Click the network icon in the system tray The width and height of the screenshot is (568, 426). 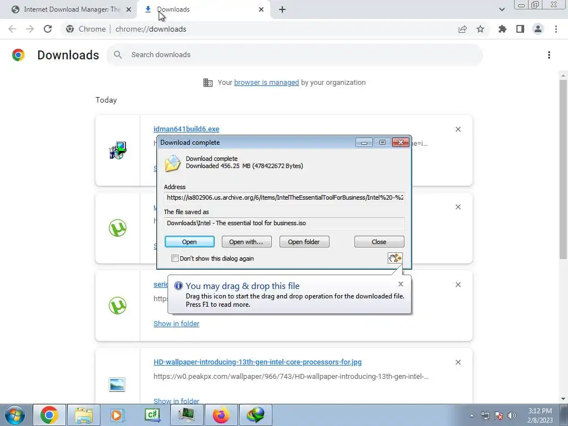pos(485,415)
